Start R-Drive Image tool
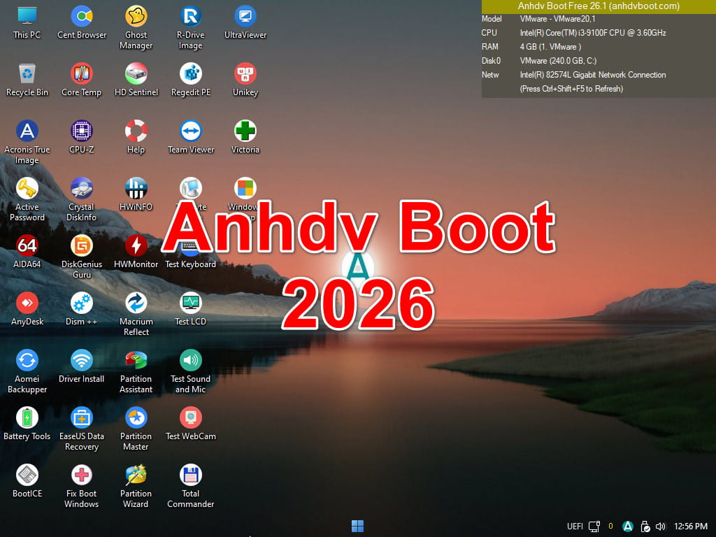Image resolution: width=716 pixels, height=537 pixels. pos(190,27)
